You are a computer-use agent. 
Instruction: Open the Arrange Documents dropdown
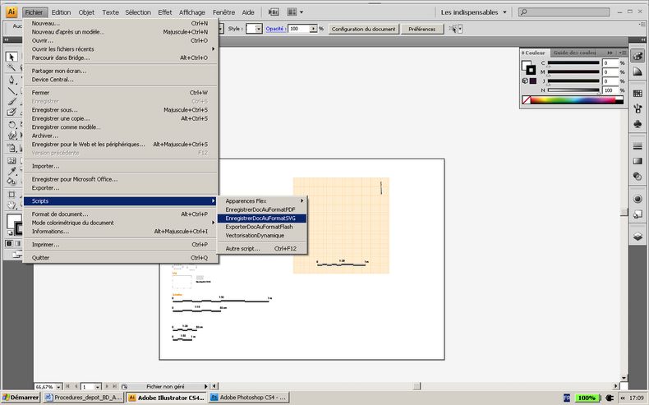click(x=296, y=12)
